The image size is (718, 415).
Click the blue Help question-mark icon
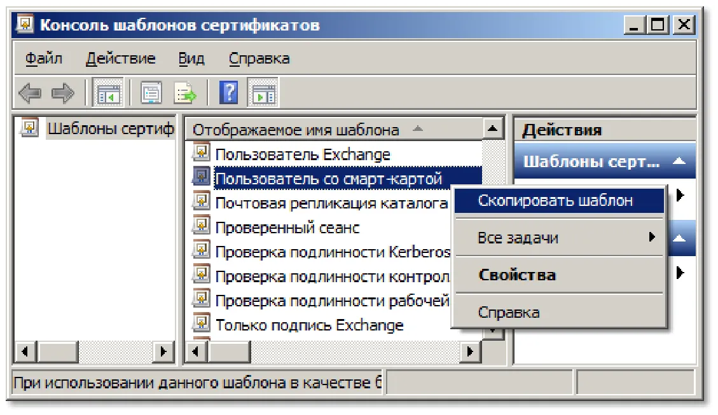(x=228, y=92)
